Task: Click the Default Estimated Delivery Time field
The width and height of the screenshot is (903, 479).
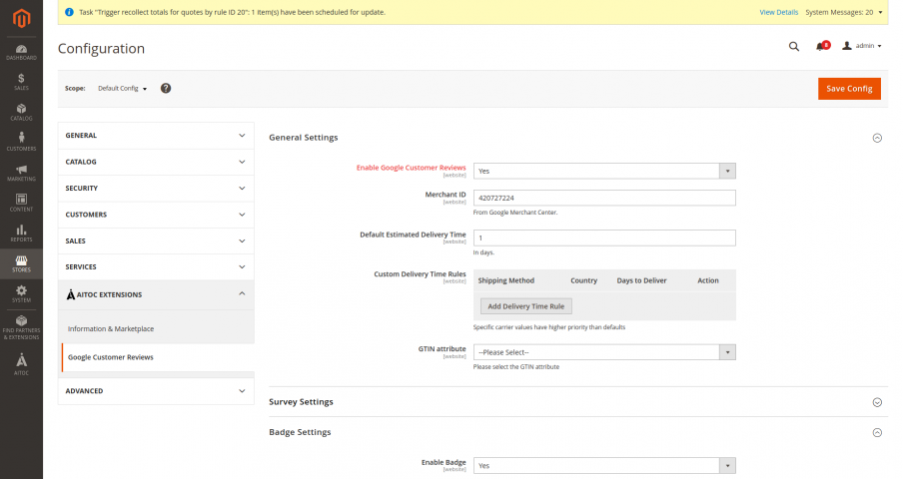Action: click(x=604, y=239)
